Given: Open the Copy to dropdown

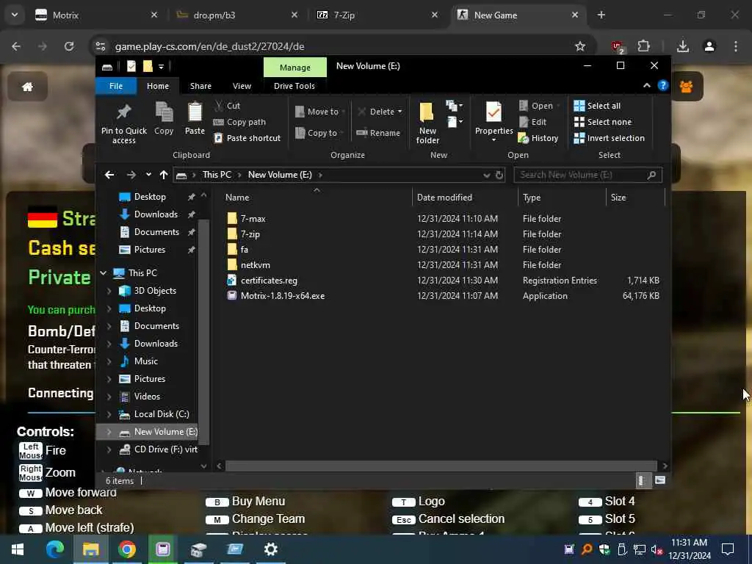Looking at the screenshot, I should pyautogui.click(x=320, y=133).
